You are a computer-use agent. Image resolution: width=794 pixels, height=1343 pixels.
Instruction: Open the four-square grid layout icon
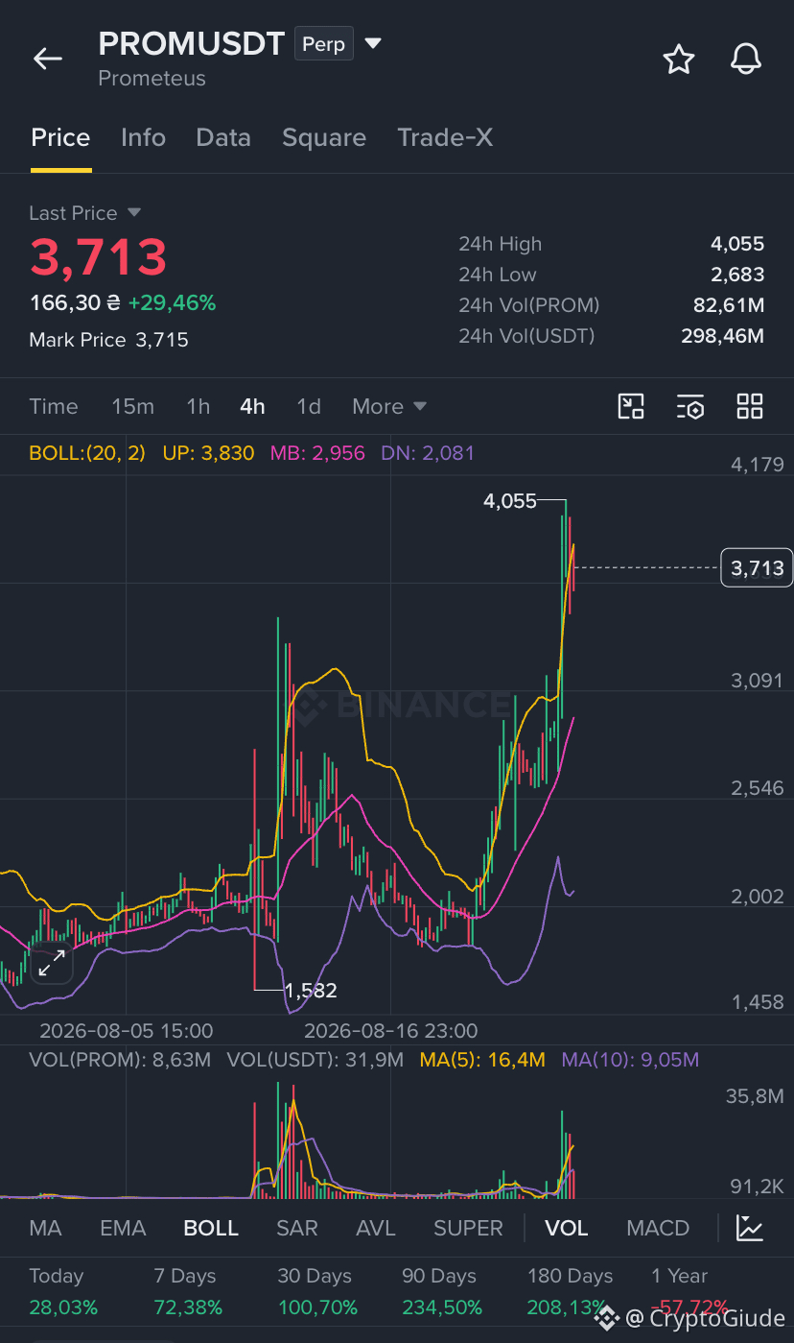click(750, 406)
